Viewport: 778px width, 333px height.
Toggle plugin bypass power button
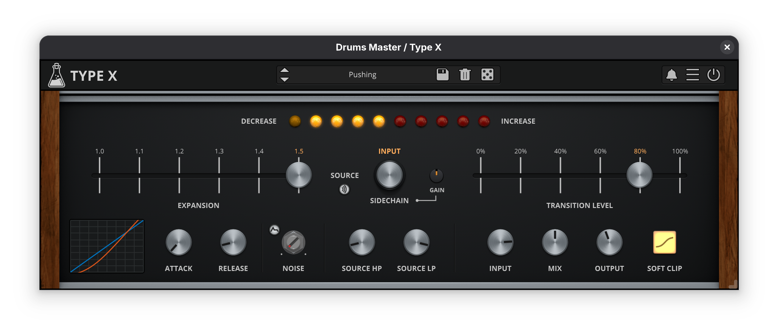(714, 75)
